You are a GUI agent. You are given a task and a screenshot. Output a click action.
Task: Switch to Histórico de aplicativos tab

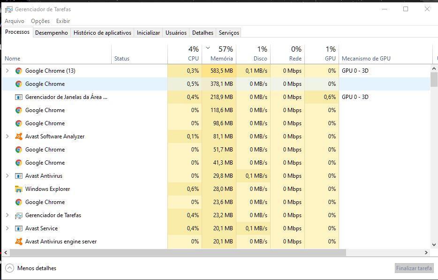(102, 33)
